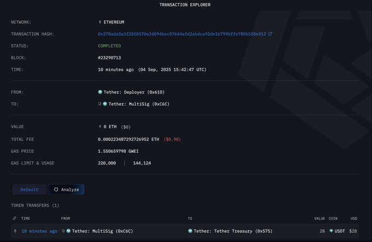Click the gas usage value 144,124
This screenshot has width=372, height=242.
142,163
